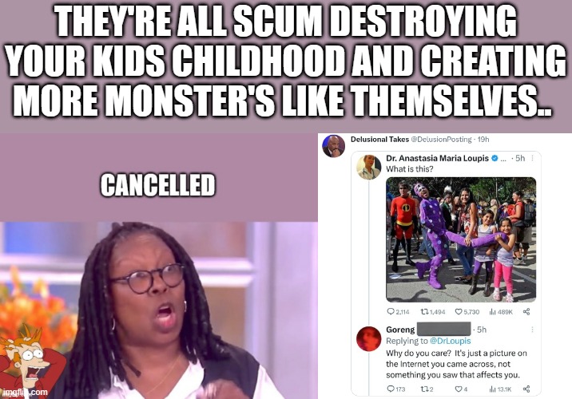Open the Delusional Takes profile name
The image size is (572, 399).
click(379, 139)
